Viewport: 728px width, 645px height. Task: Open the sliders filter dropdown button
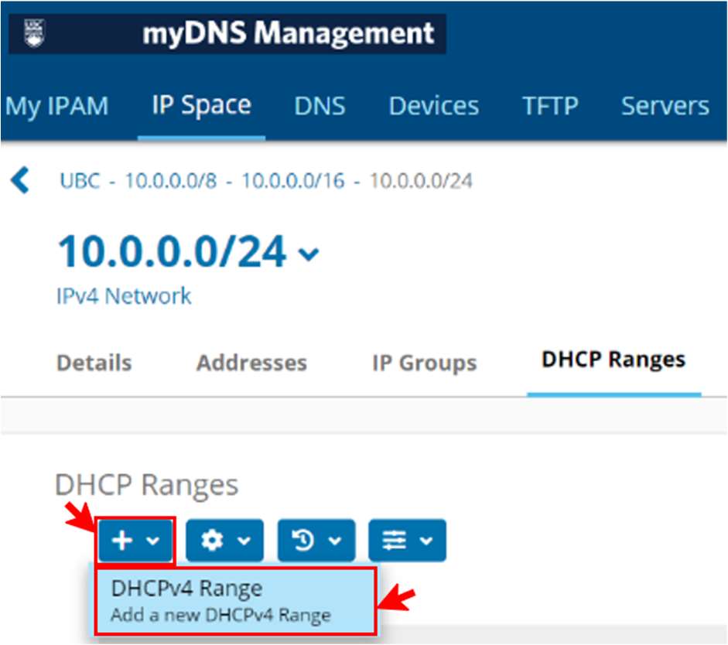407,541
